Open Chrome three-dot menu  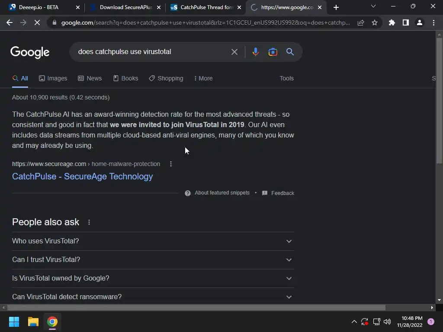[433, 22]
